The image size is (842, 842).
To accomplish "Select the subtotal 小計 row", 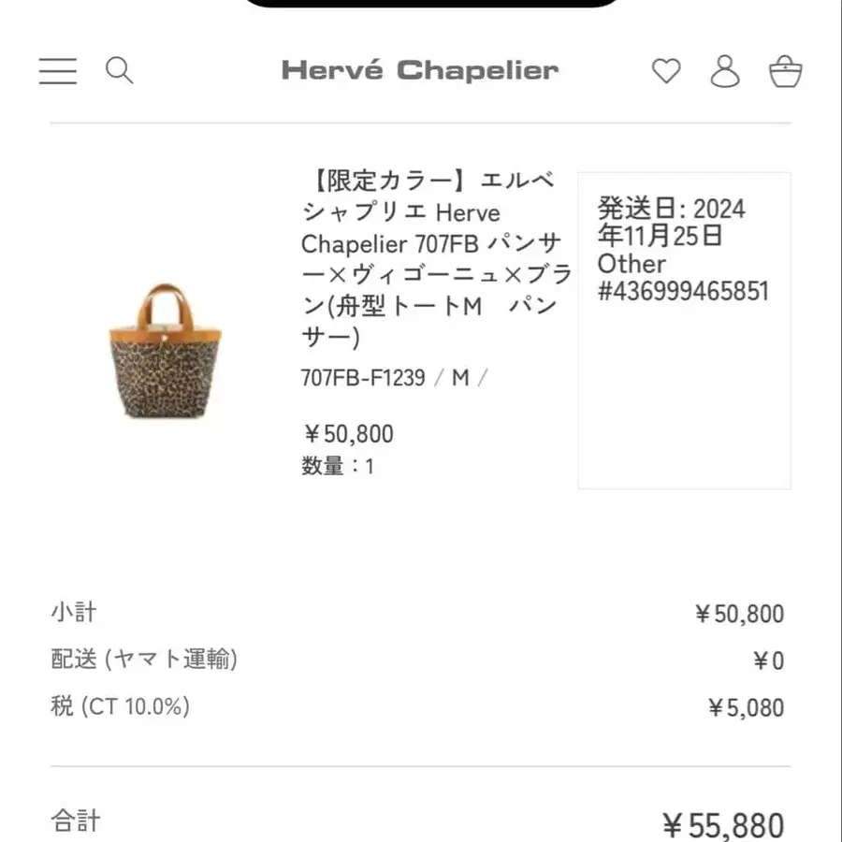I will 74,612.
